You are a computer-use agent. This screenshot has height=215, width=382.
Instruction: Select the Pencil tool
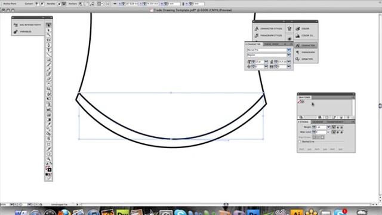[49, 69]
